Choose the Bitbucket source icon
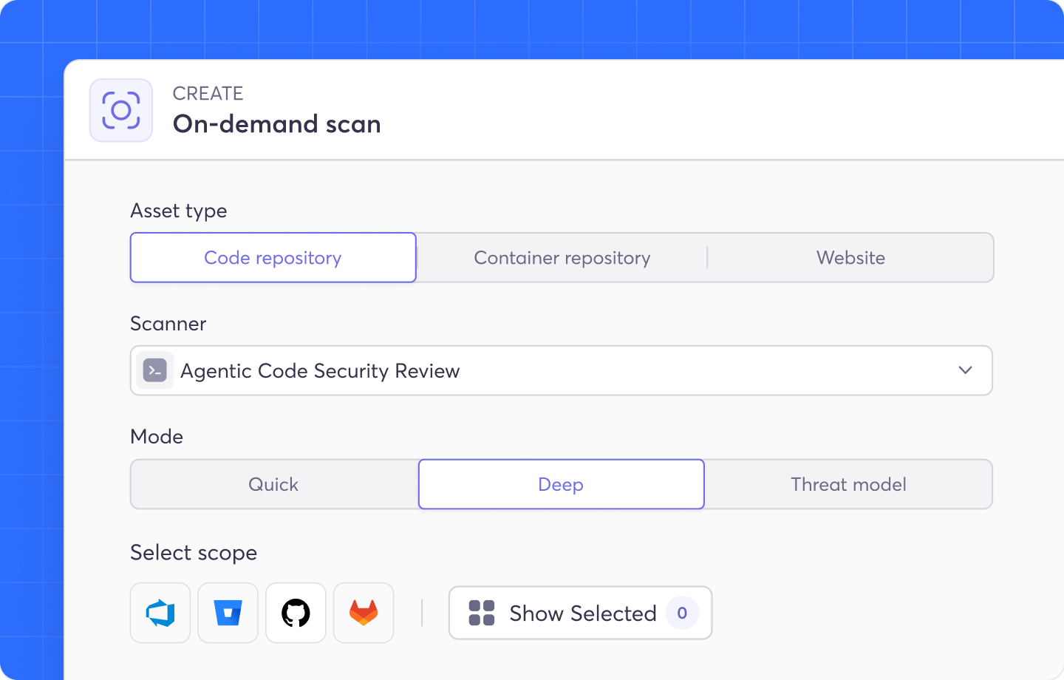The width and height of the screenshot is (1064, 680). pos(228,613)
